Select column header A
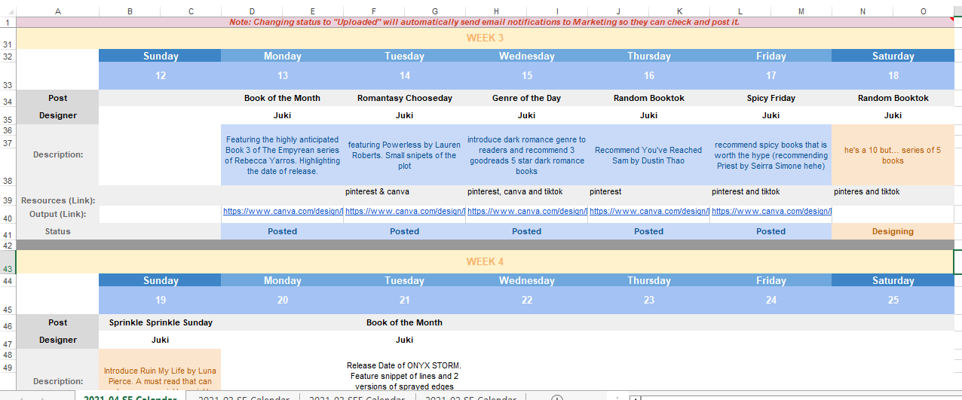Viewport: 962px width, 400px height. tap(57, 11)
